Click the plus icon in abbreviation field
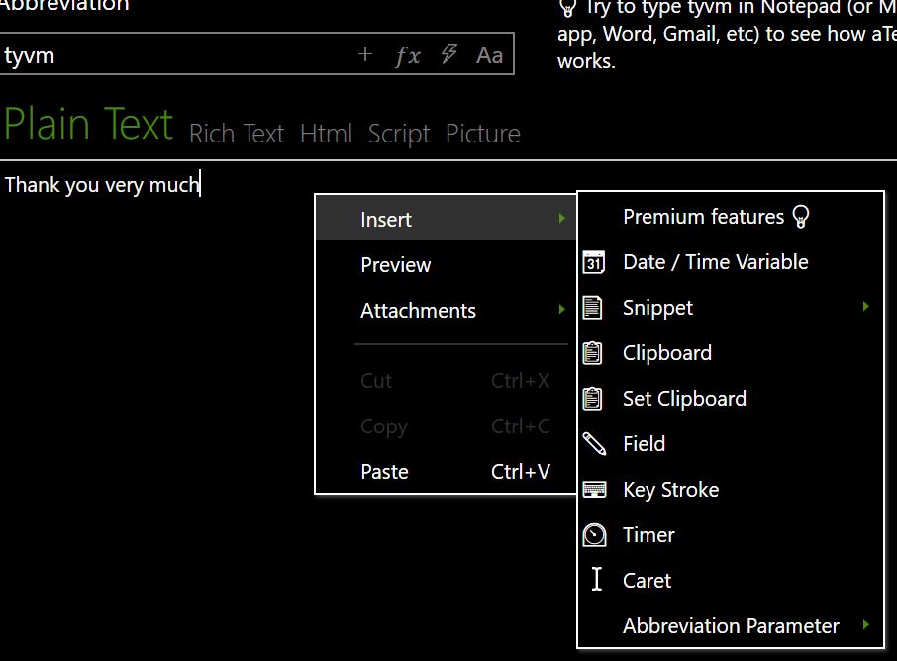Viewport: 897px width, 661px height. [x=365, y=54]
